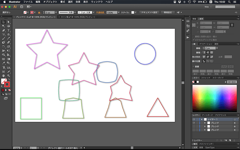Select the Rotate tool
This screenshot has height=150, width=240.
coord(3,47)
